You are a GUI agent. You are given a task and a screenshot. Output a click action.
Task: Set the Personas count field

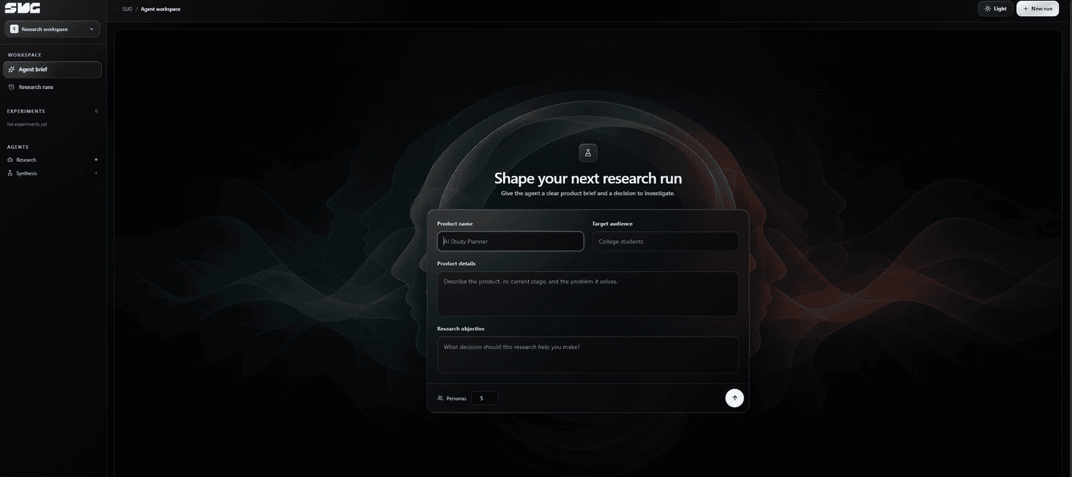[x=484, y=398]
